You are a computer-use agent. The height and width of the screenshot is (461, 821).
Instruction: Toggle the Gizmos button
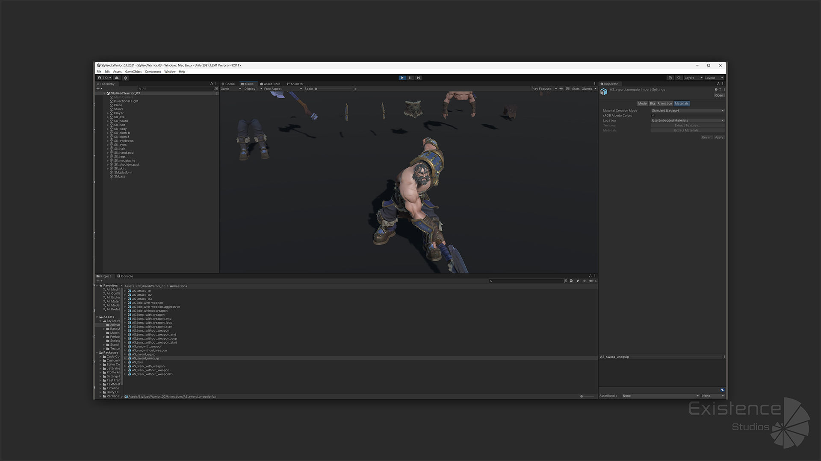point(587,89)
